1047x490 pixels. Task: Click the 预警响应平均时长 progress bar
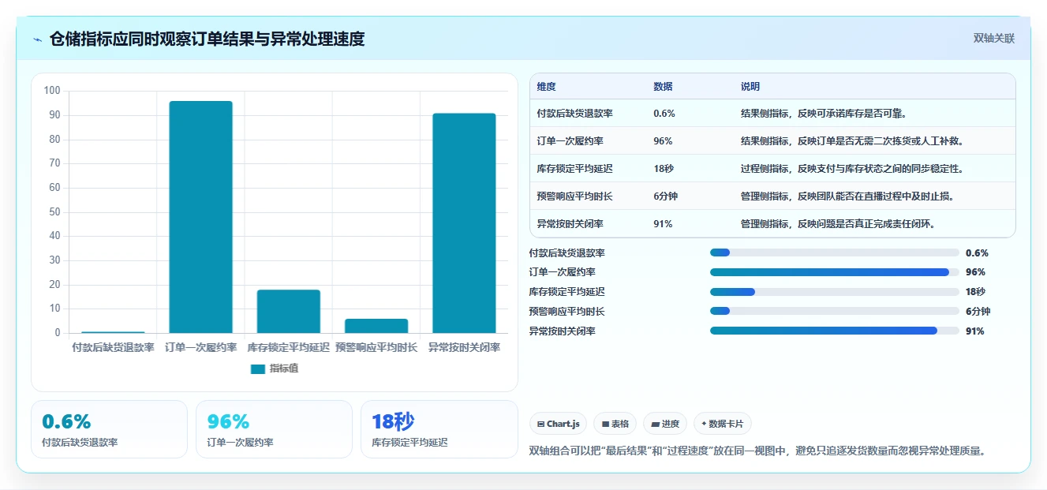coord(835,312)
